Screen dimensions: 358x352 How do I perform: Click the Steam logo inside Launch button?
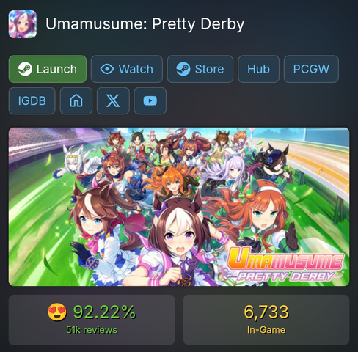click(25, 69)
